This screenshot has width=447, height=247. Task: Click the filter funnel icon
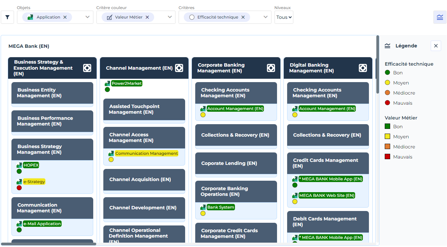click(7, 17)
